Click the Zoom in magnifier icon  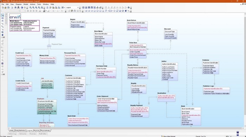pos(33,7)
